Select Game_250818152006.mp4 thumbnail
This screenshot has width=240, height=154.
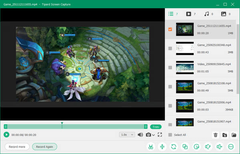(185, 106)
